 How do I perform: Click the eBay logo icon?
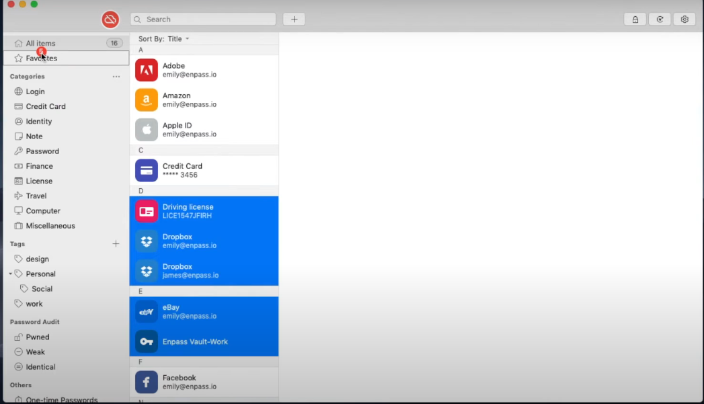(x=147, y=312)
